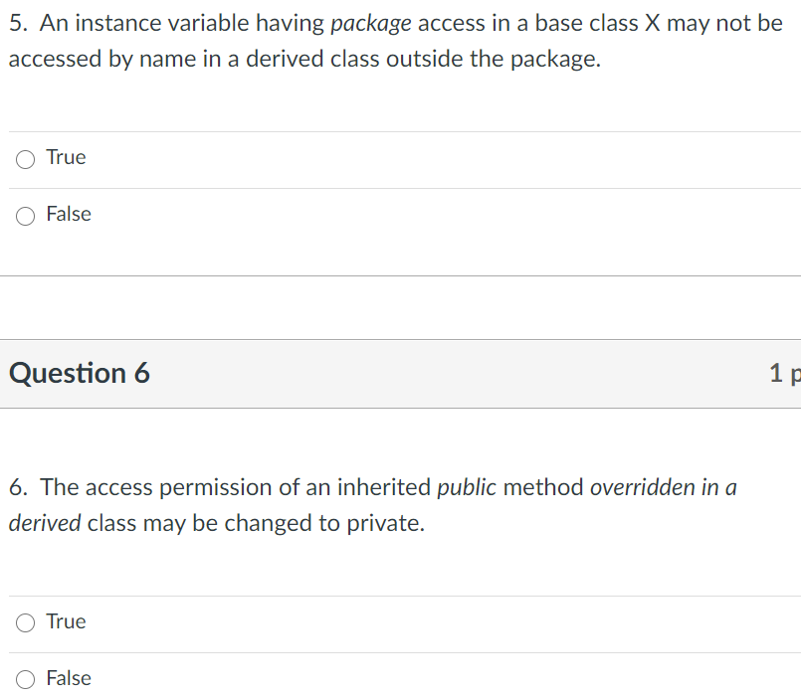
Task: Select the True radio button for question 5
Action: click(27, 158)
